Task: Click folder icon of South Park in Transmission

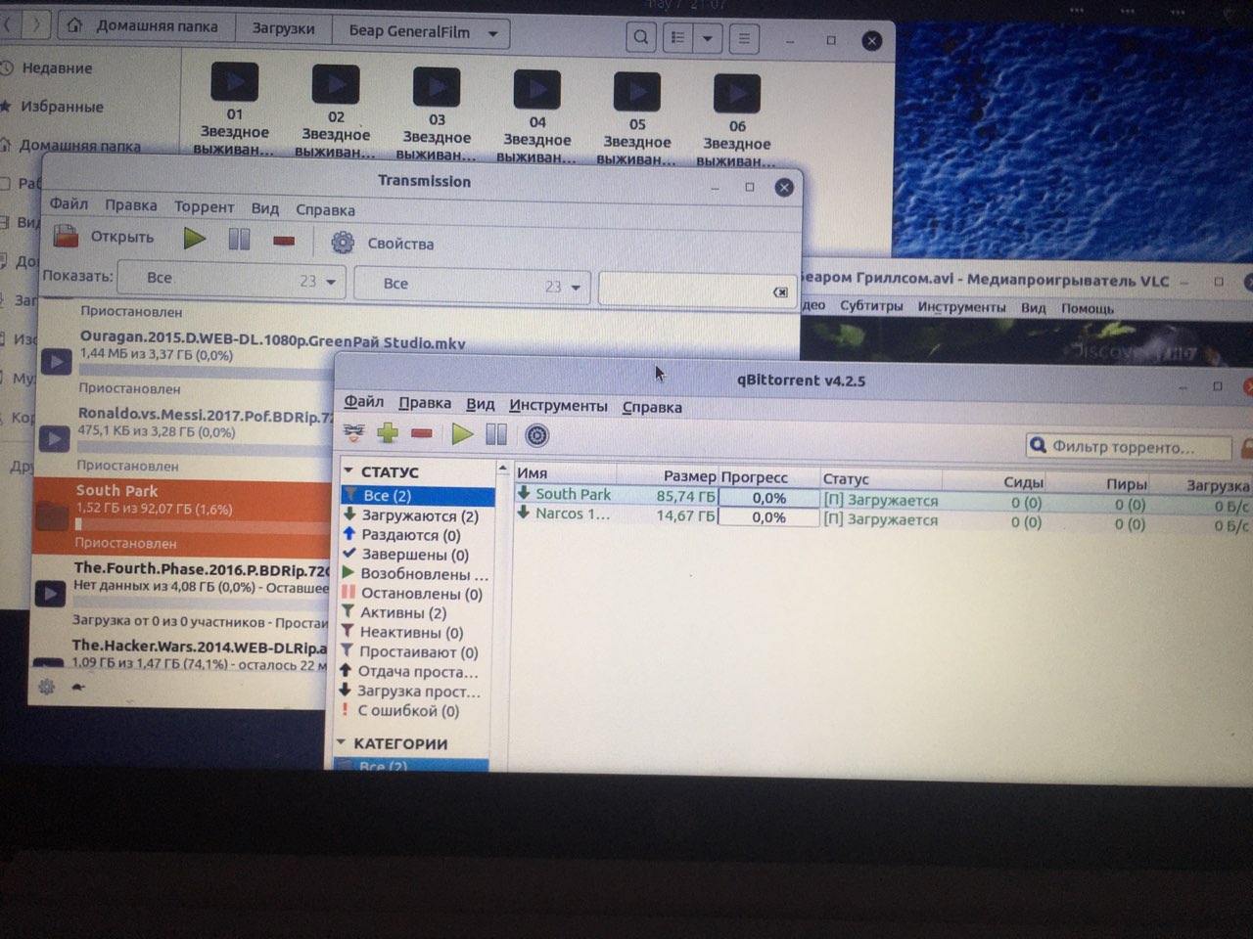Action: pyautogui.click(x=51, y=514)
